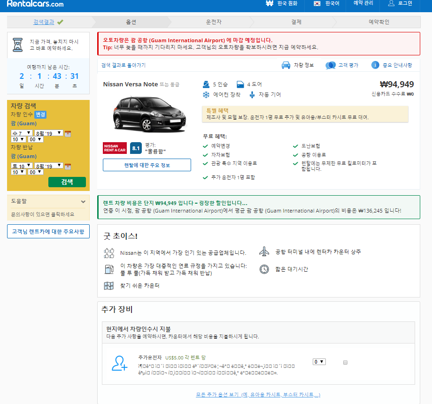Open the pick-up month dropdown 8월 '19

pyautogui.click(x=49, y=133)
